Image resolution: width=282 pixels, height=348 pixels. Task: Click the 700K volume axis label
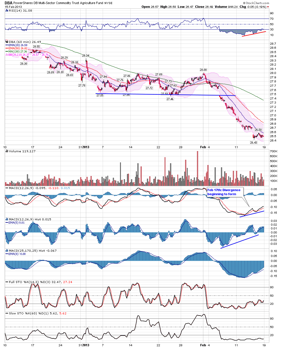click(274, 151)
